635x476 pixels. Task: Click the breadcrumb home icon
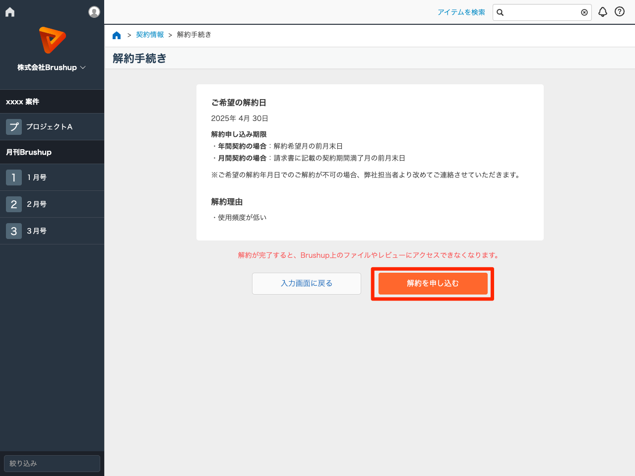[117, 35]
